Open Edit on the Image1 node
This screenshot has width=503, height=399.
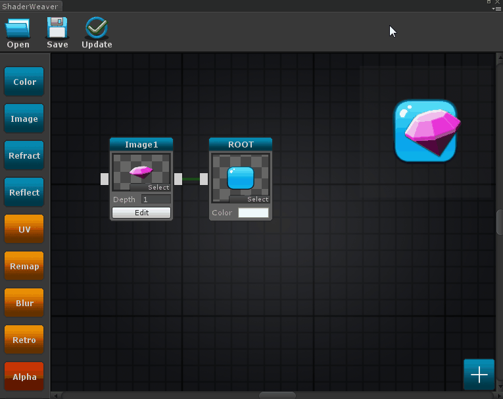point(141,213)
